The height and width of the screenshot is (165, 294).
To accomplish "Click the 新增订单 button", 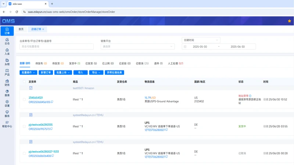I will 46,72.
